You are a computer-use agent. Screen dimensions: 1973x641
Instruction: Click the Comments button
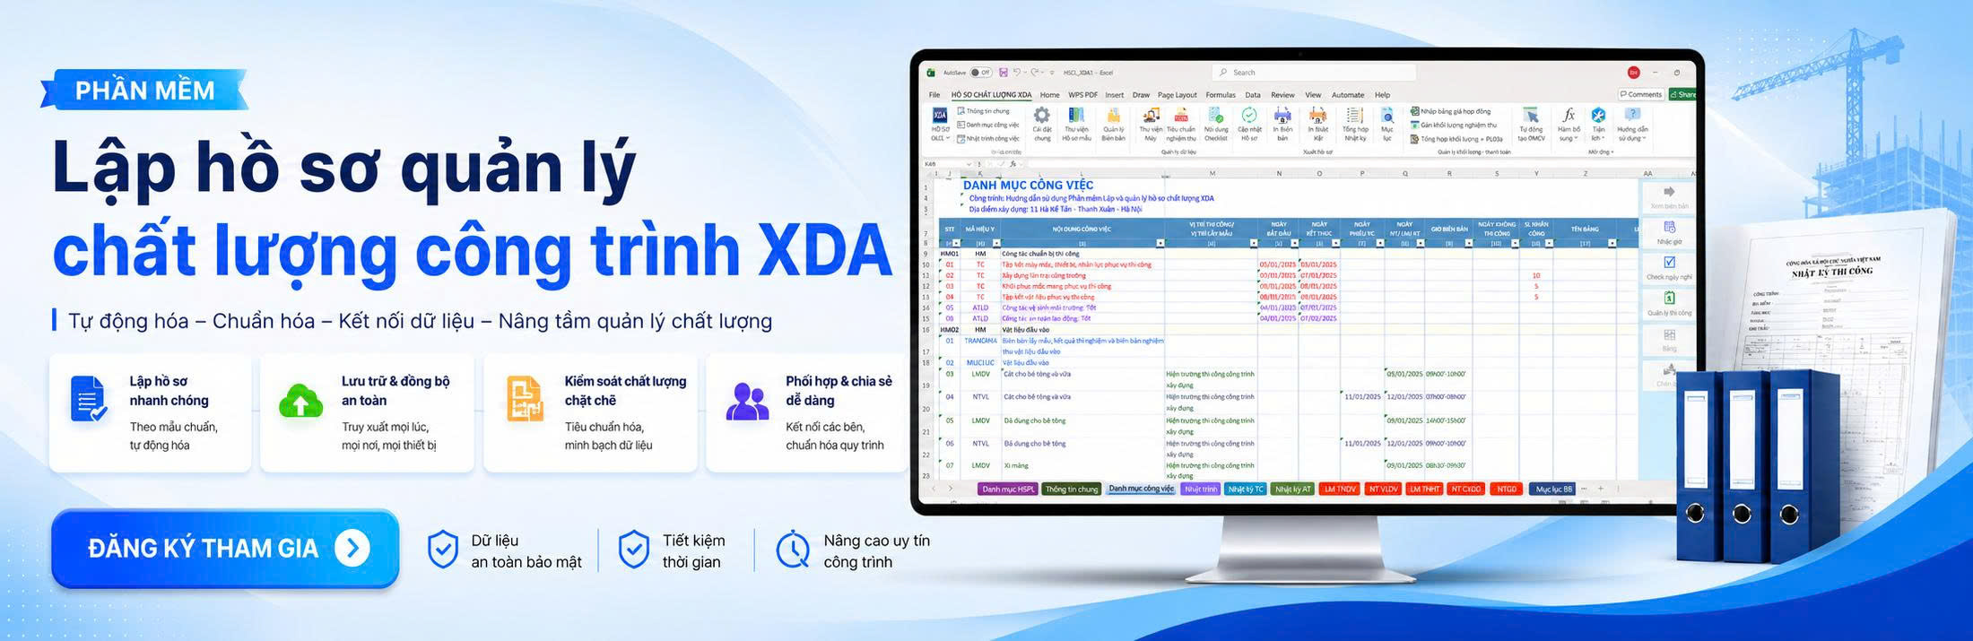1641,94
